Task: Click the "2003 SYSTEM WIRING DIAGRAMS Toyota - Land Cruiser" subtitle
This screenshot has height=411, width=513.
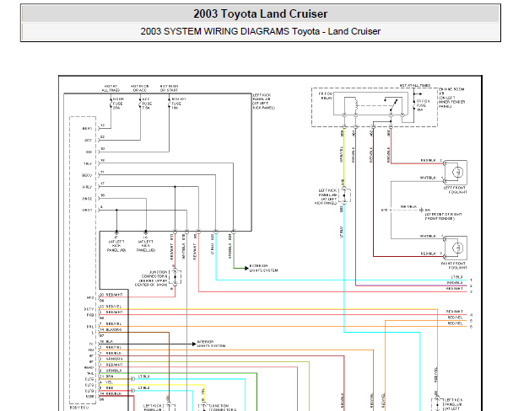Action: (261, 31)
